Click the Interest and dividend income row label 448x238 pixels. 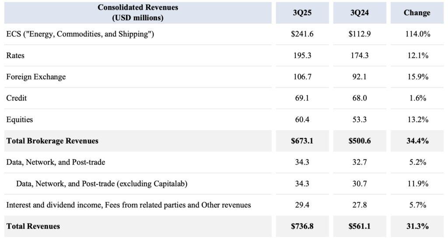[x=129, y=205]
